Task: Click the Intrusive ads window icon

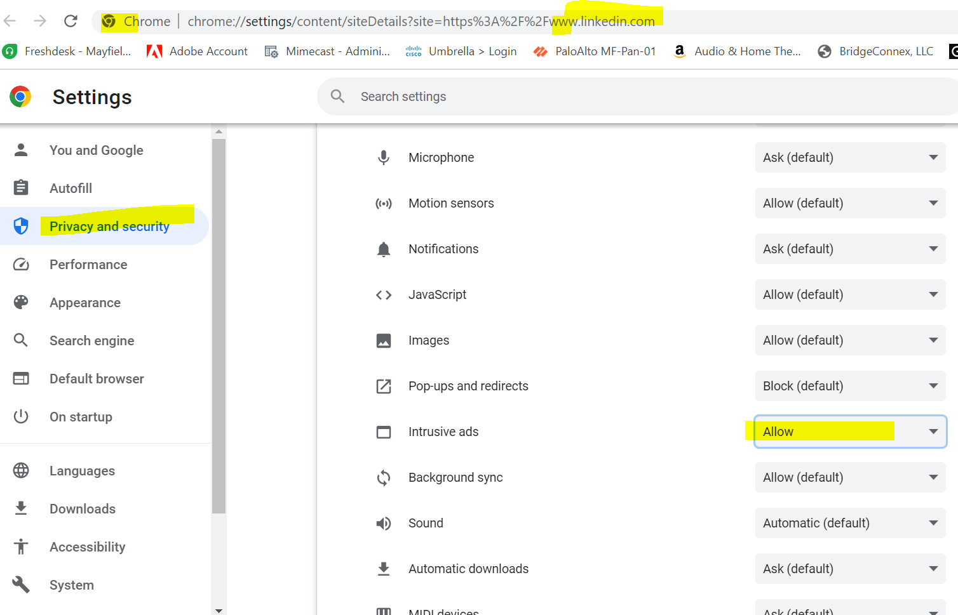Action: click(x=384, y=432)
